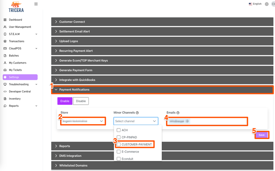Tick the CUSTOMER-PAYMENT checkbox
The width and height of the screenshot is (275, 171).
click(x=119, y=144)
